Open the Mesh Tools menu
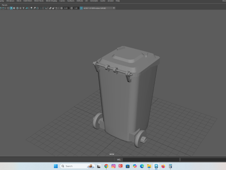 point(39,1)
